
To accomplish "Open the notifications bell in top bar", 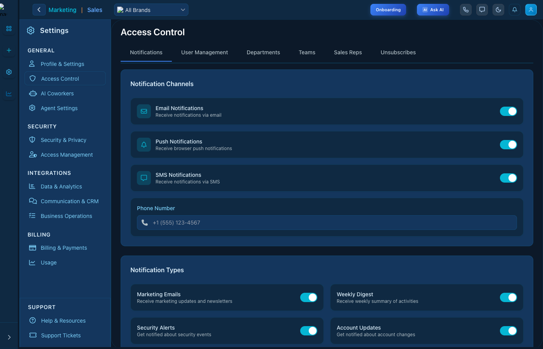I will point(515,10).
